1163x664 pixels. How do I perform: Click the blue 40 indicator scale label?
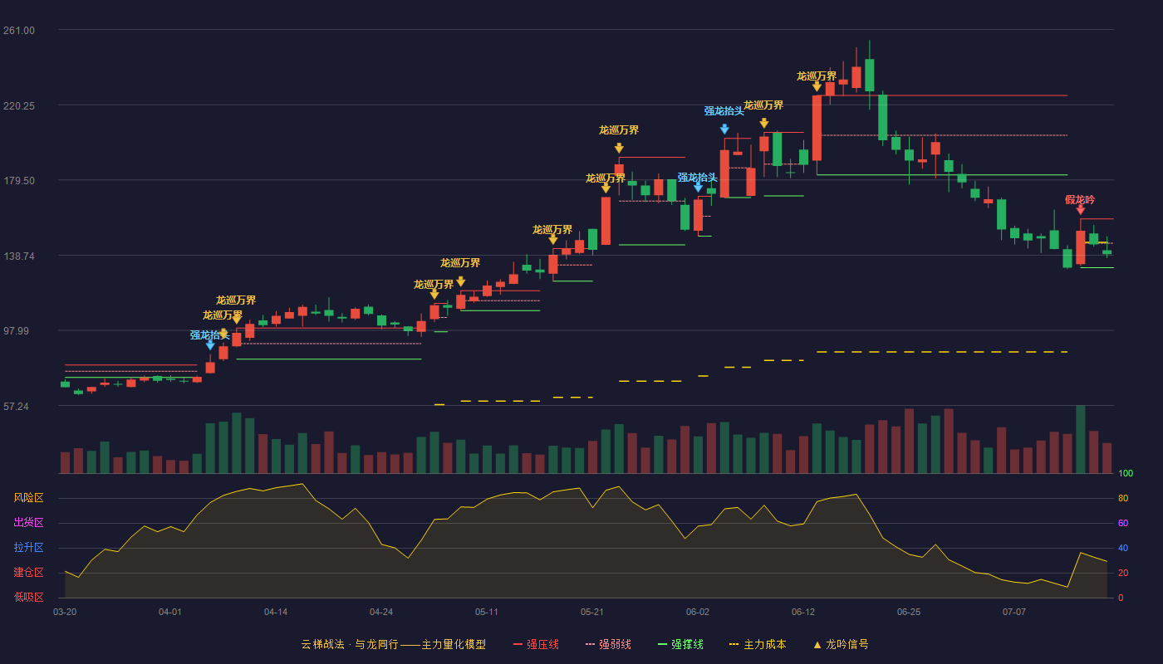[1123, 548]
